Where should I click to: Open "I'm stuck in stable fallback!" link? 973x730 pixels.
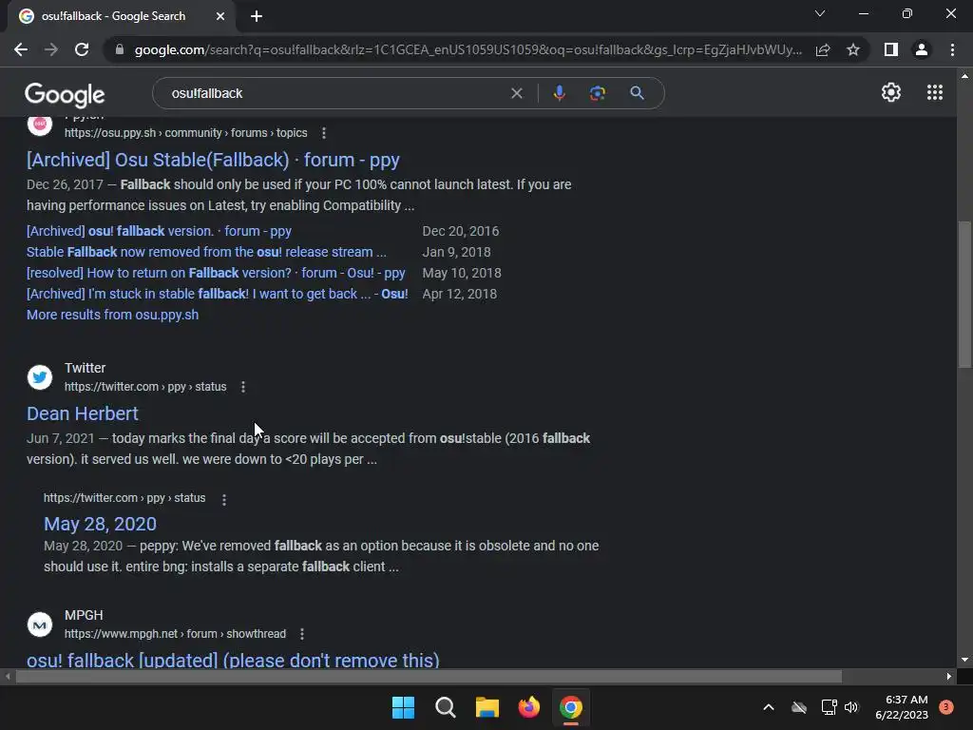(x=218, y=295)
